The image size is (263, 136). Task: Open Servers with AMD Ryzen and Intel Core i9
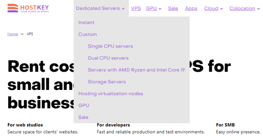pos(136,70)
